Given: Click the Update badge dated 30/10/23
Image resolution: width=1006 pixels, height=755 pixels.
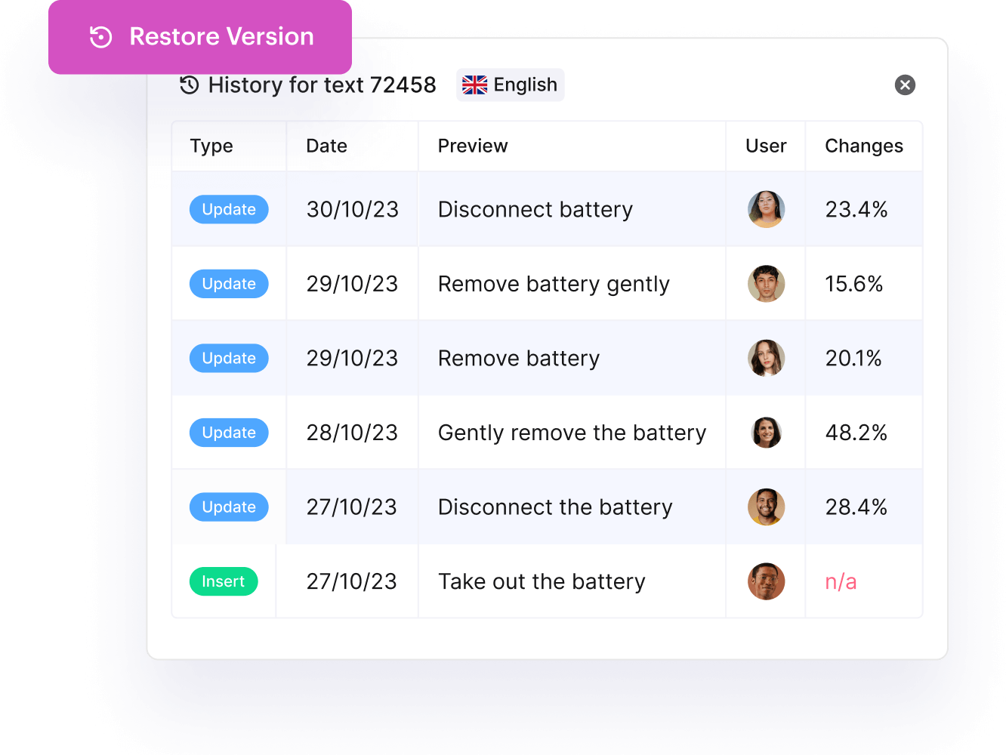Looking at the screenshot, I should pyautogui.click(x=229, y=209).
